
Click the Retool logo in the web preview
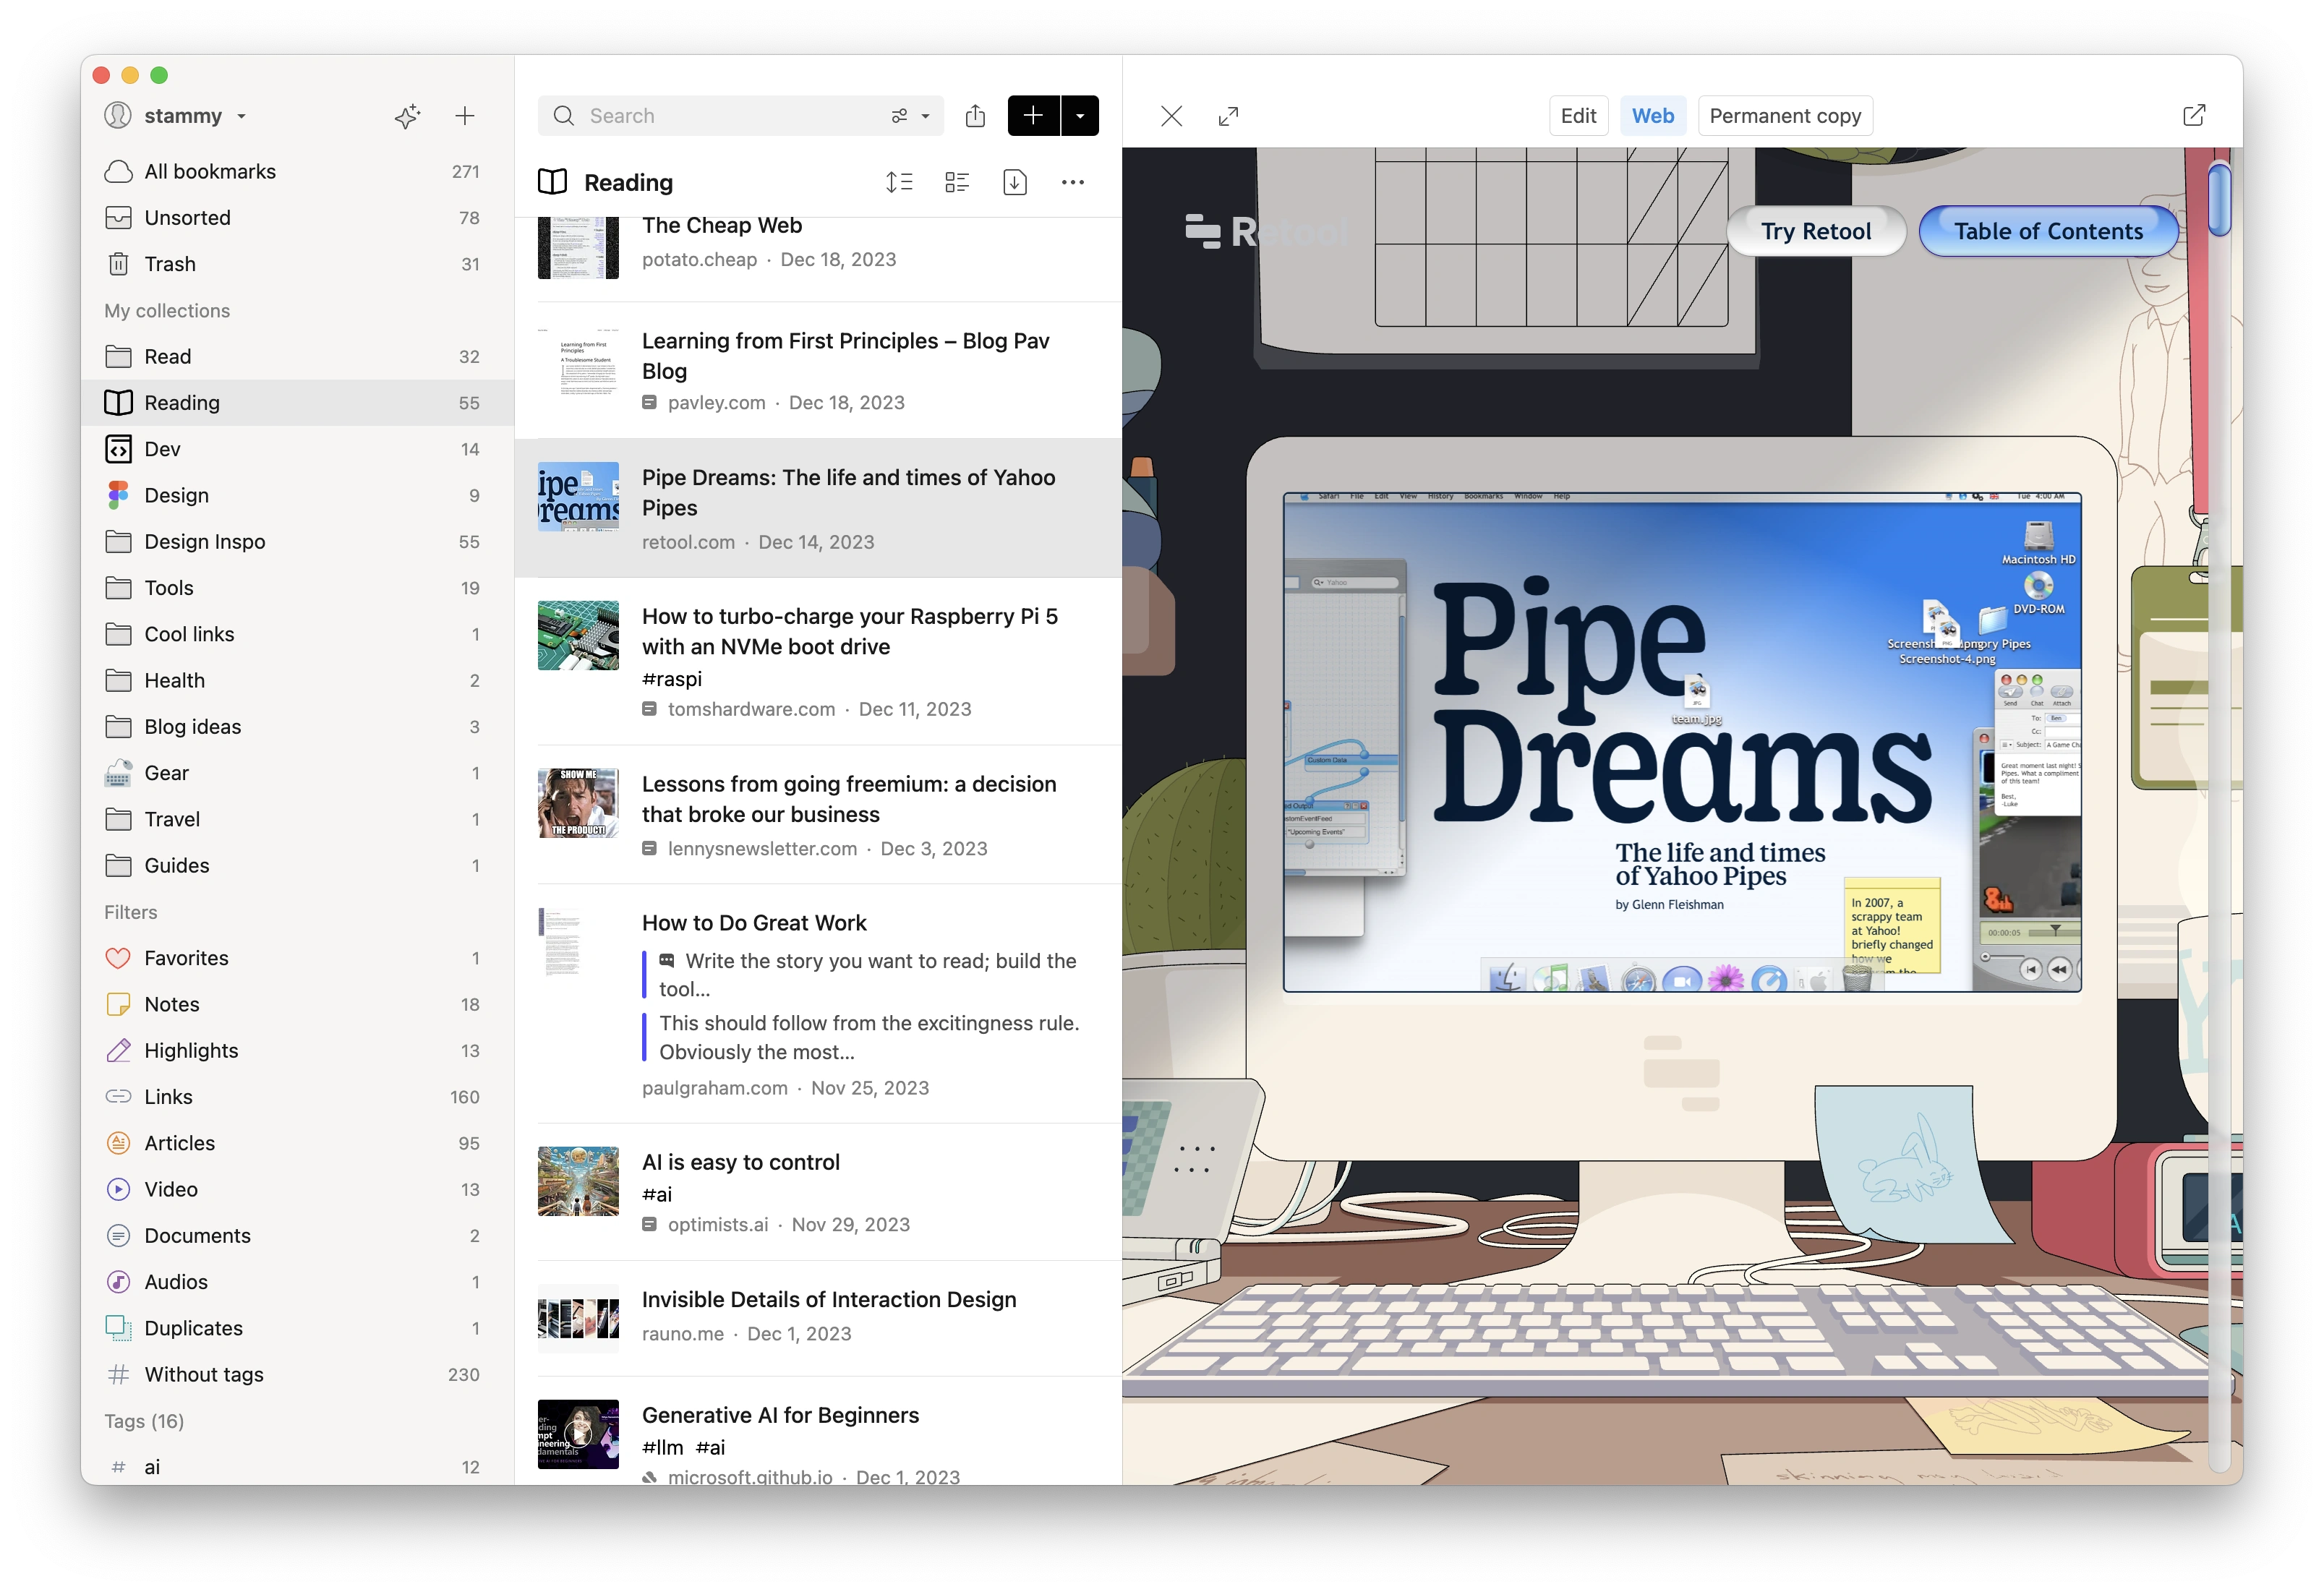tap(1266, 231)
